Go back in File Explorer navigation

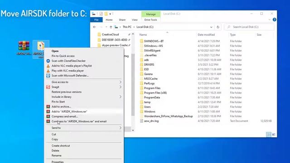pos(95,27)
